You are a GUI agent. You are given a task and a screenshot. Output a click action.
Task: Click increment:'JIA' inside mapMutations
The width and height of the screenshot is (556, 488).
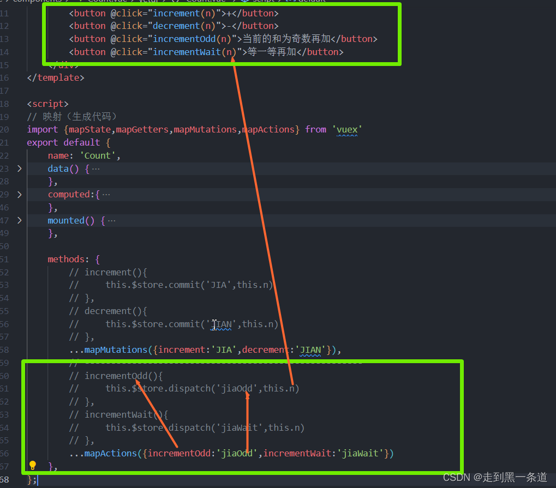[x=197, y=350]
